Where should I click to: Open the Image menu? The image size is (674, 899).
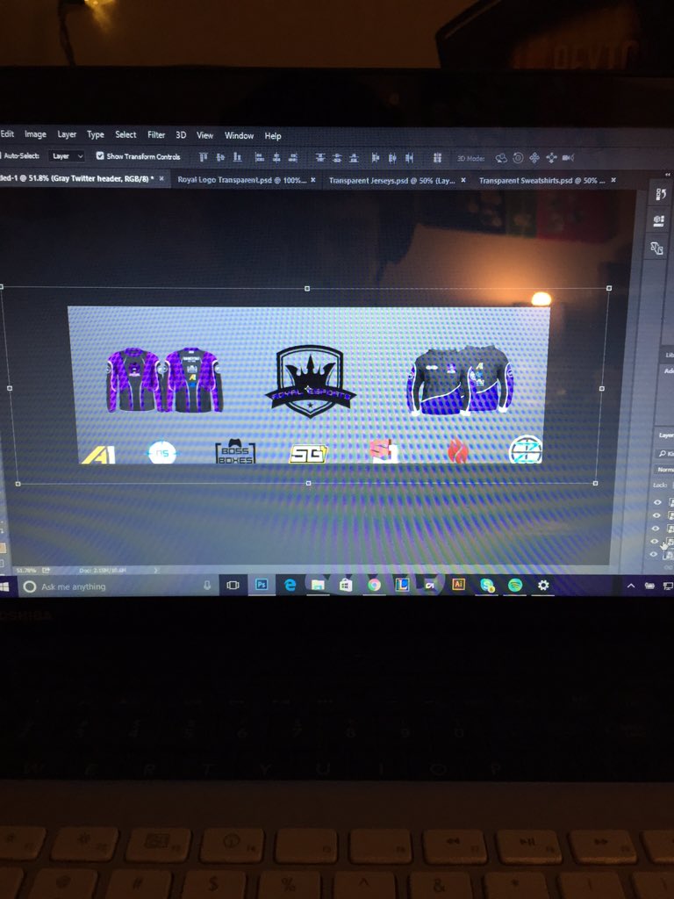(35, 134)
